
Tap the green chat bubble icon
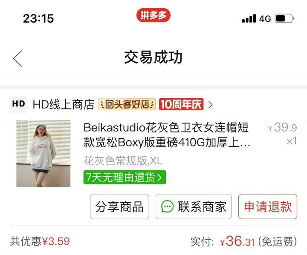[167, 206]
